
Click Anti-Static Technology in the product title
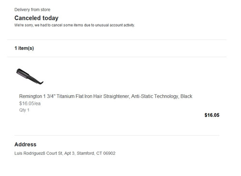pos(155,96)
